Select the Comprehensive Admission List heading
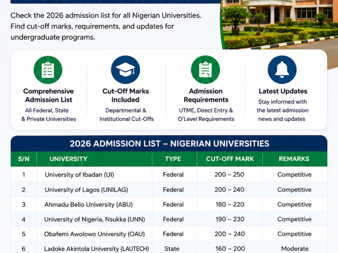The width and height of the screenshot is (338, 253). (x=49, y=95)
